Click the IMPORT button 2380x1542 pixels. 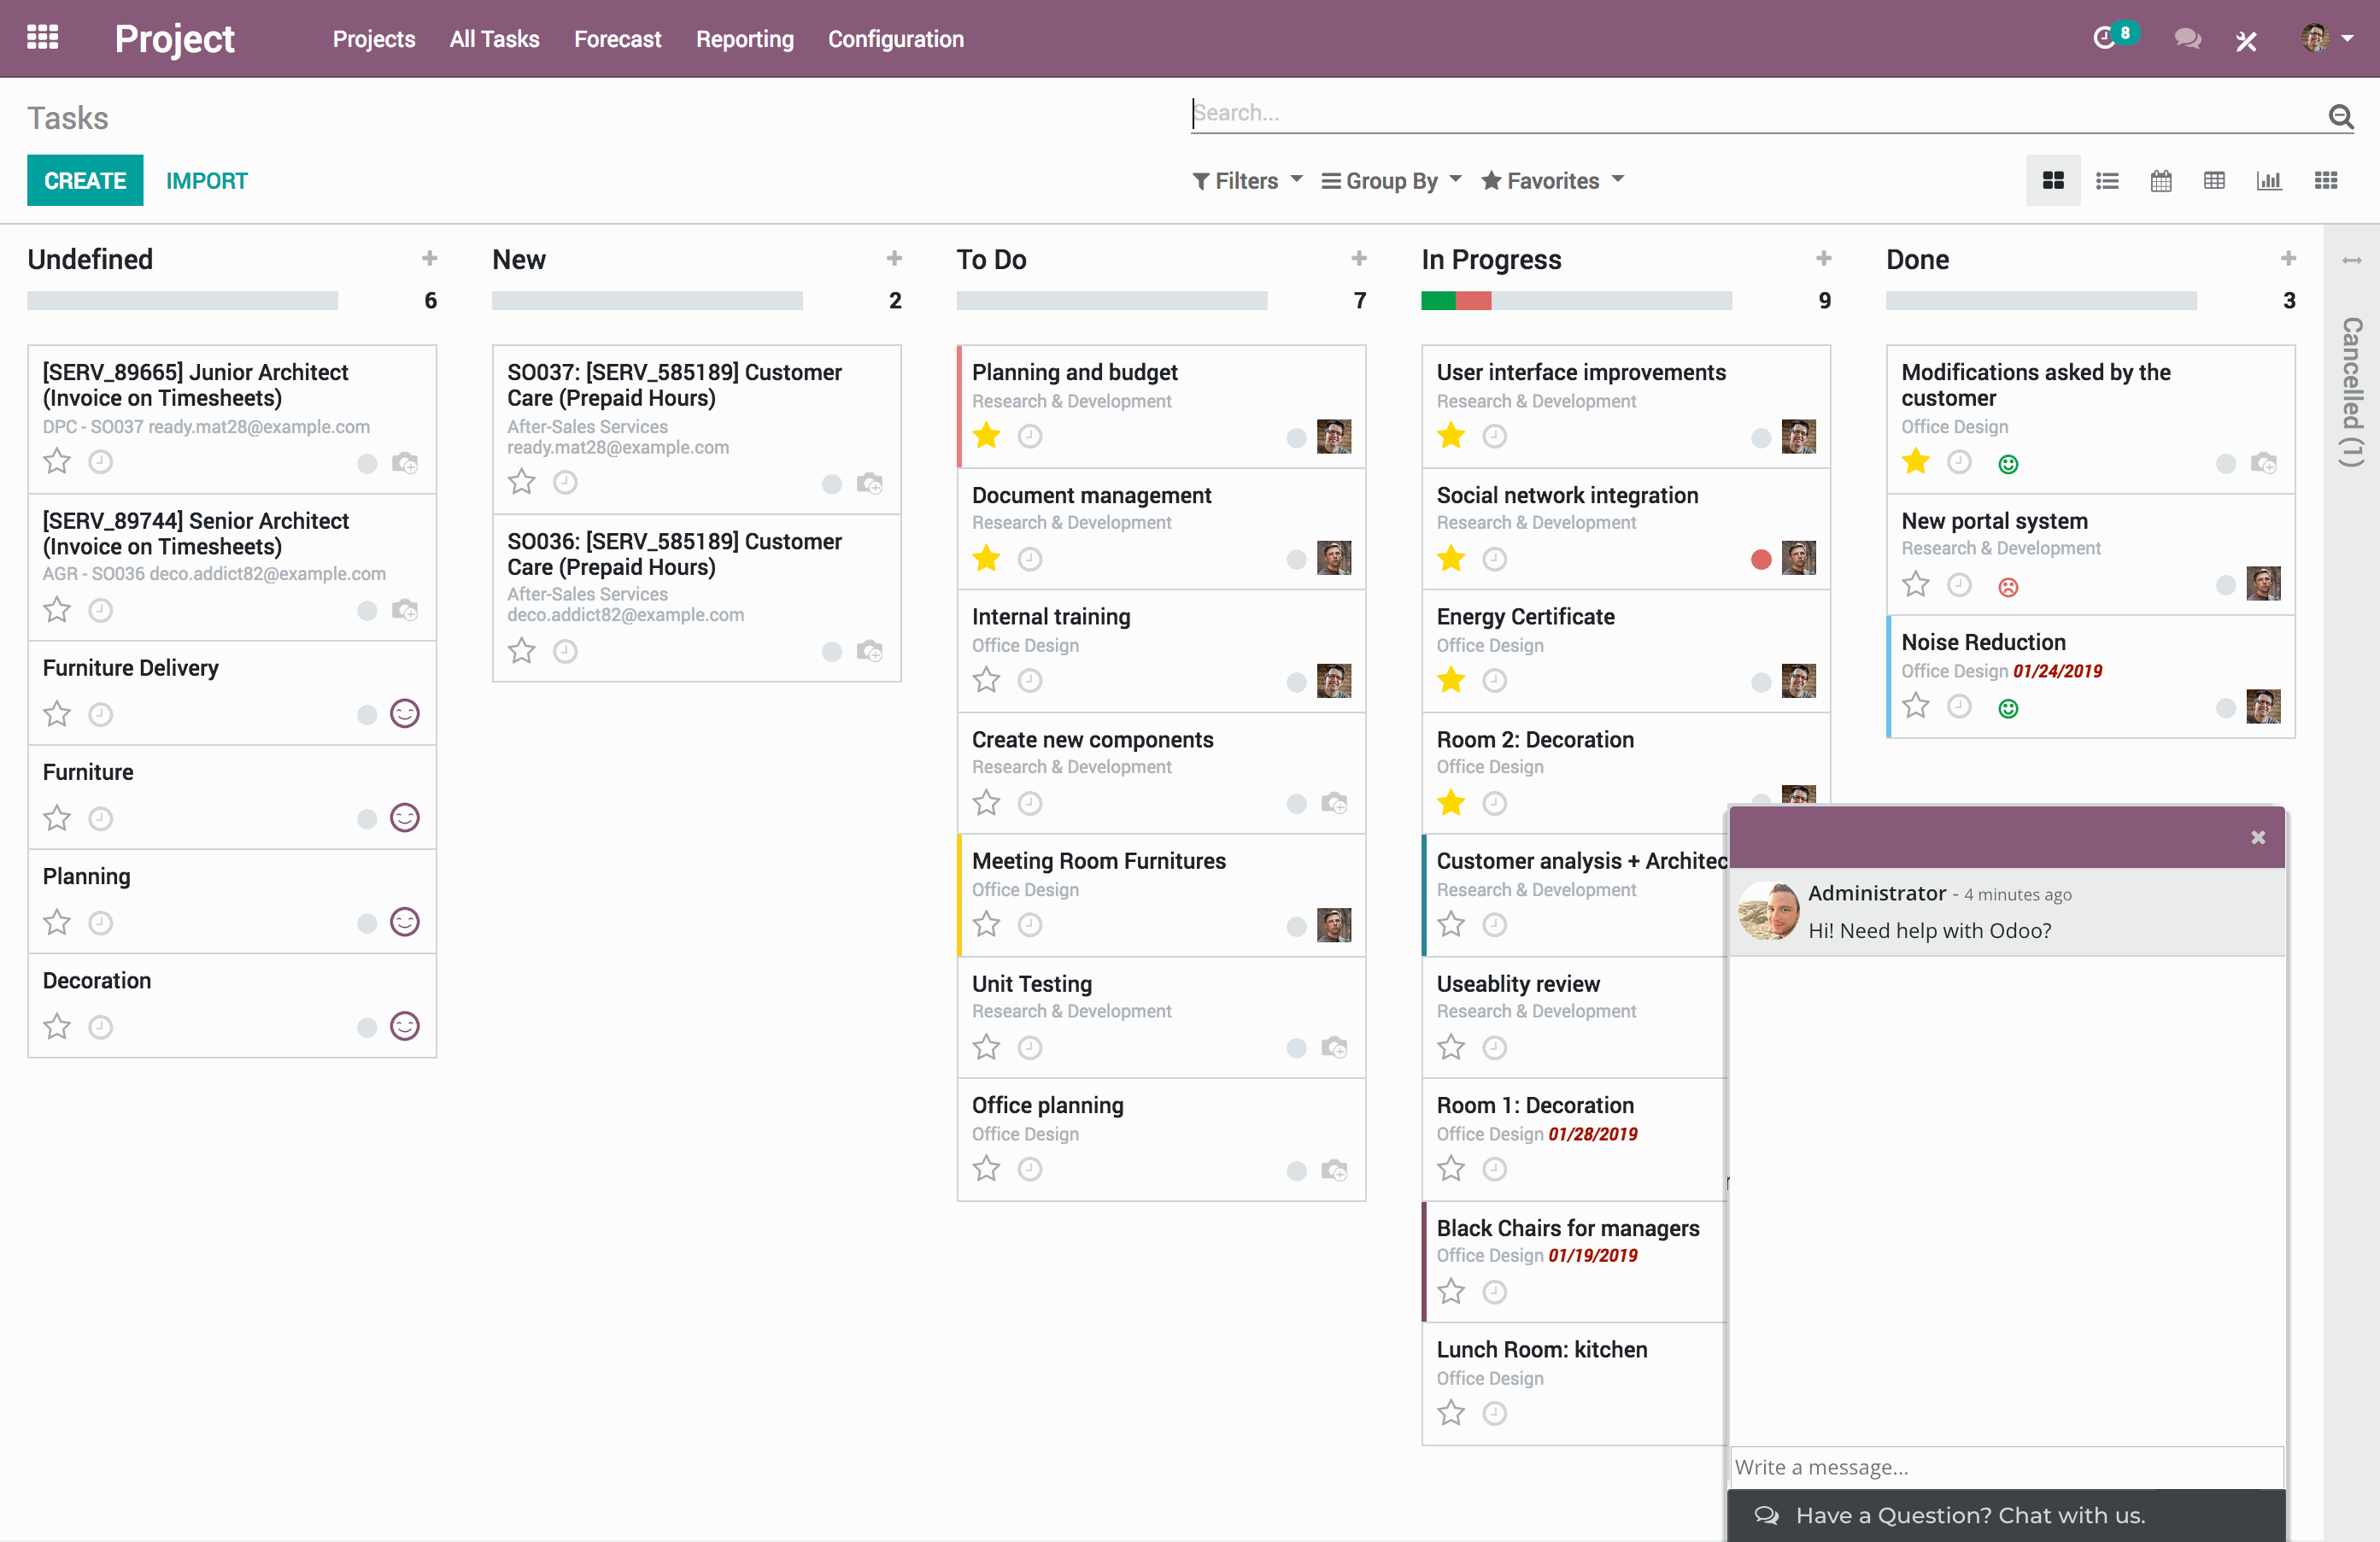(207, 180)
